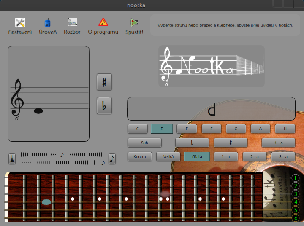Choose the 1 - a octave

[225, 157]
